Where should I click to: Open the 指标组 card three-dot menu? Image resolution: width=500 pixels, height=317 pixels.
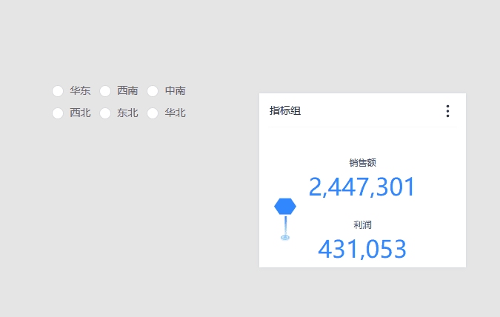(447, 111)
